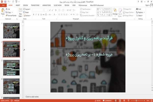Viewport: 153px width, 102px height.
Task: Open Shape Outline color options
Action: [129, 12]
